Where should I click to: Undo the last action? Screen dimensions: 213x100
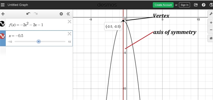[28, 14]
